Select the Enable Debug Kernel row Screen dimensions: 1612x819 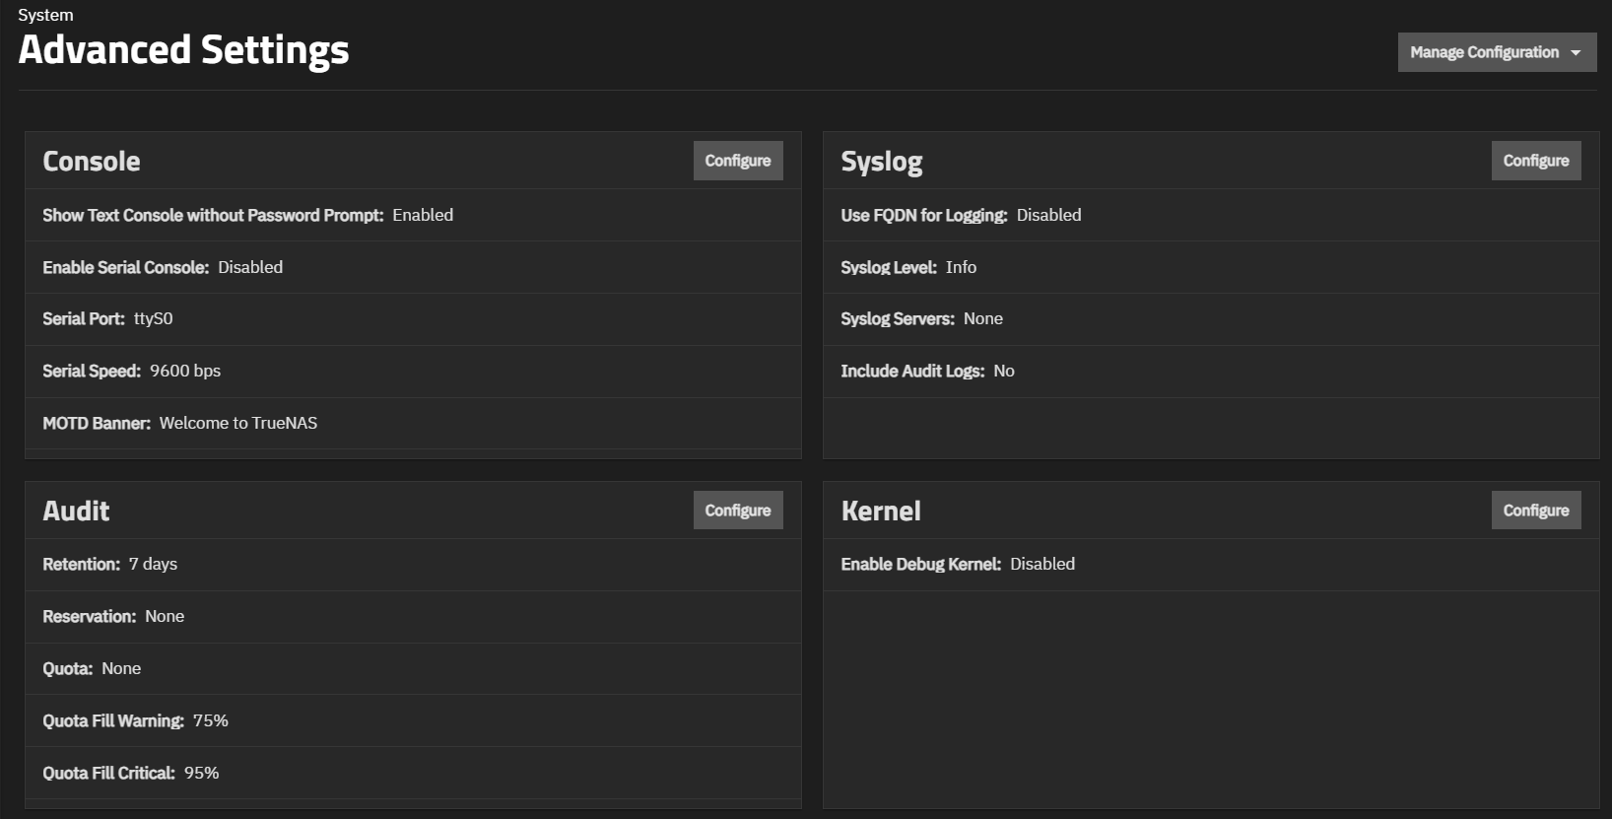[957, 564]
